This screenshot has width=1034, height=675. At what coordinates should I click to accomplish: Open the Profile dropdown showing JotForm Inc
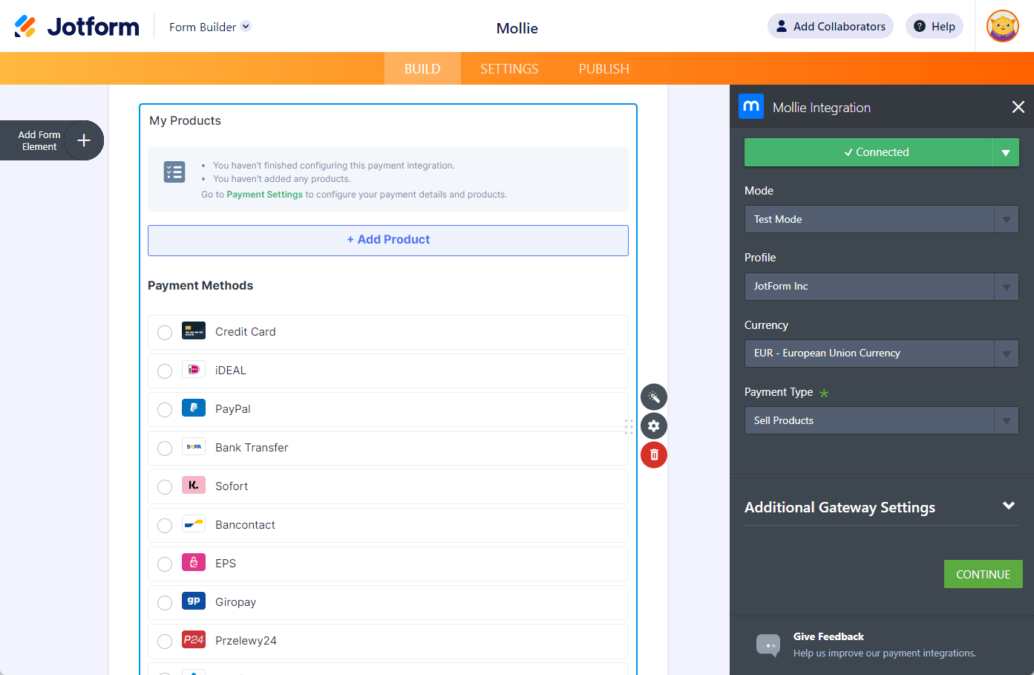click(x=882, y=287)
